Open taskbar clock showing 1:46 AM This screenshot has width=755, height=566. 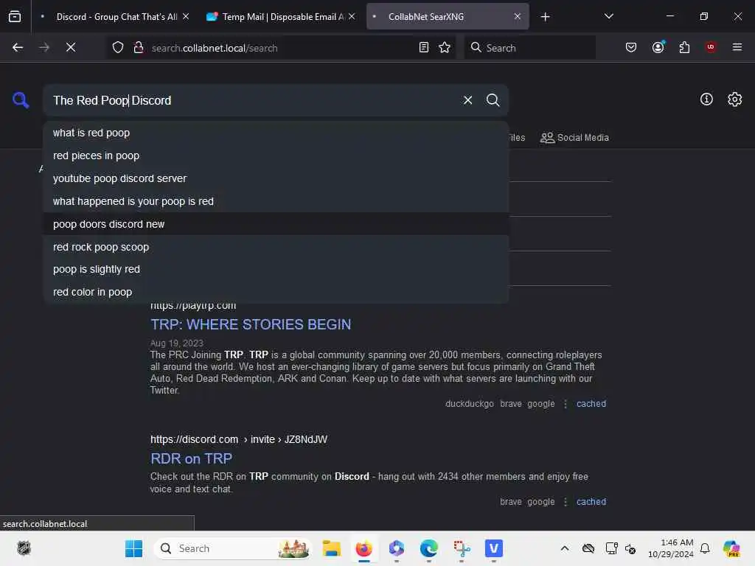[671, 548]
